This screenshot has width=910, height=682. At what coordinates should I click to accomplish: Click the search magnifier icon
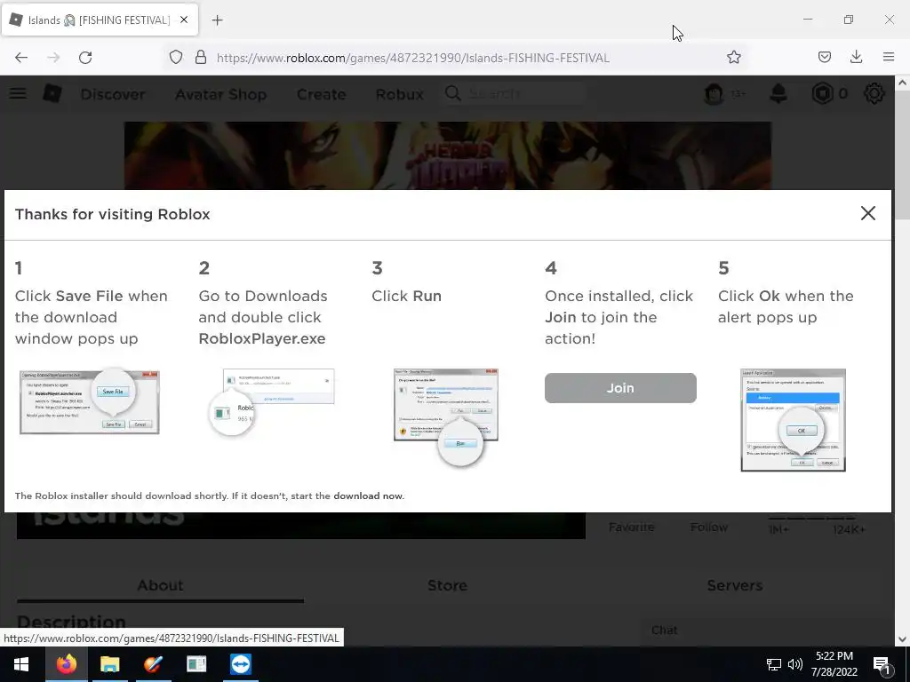(x=452, y=93)
